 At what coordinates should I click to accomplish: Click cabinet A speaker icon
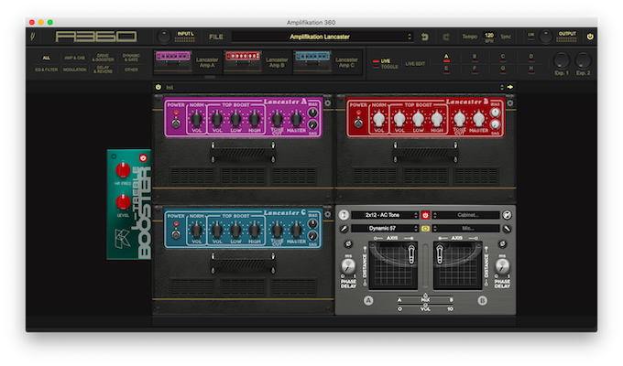click(x=344, y=215)
